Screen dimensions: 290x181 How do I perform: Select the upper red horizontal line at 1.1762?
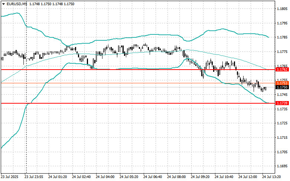point(138,70)
